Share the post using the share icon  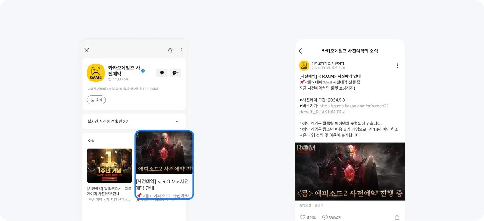[x=397, y=217]
